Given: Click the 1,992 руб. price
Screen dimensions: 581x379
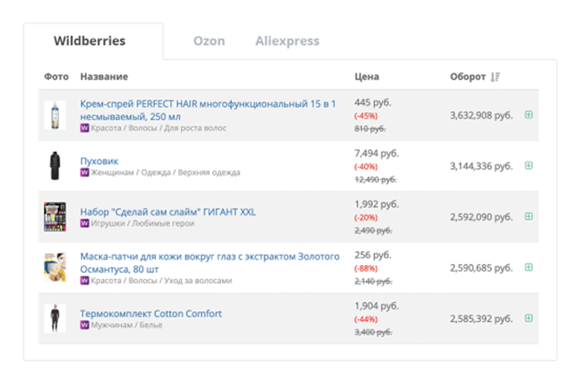Looking at the screenshot, I should (376, 204).
